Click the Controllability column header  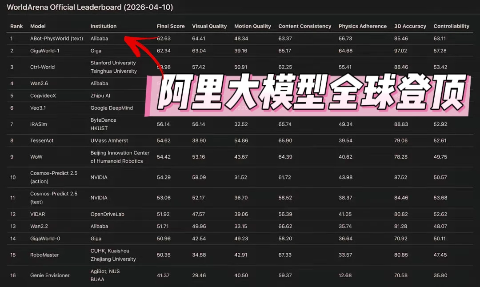pos(452,26)
